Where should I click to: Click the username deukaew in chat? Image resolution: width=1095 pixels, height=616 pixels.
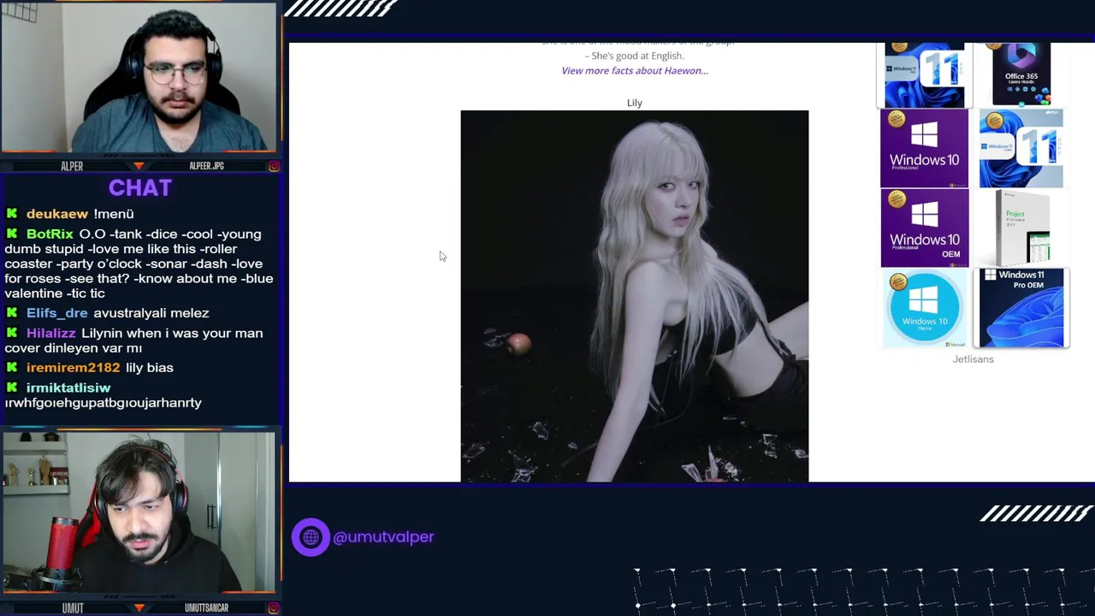(57, 214)
